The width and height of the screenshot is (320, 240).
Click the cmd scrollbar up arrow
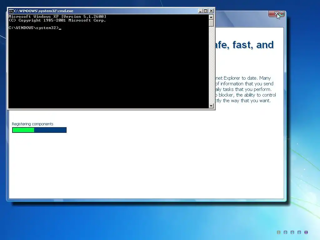211,17
